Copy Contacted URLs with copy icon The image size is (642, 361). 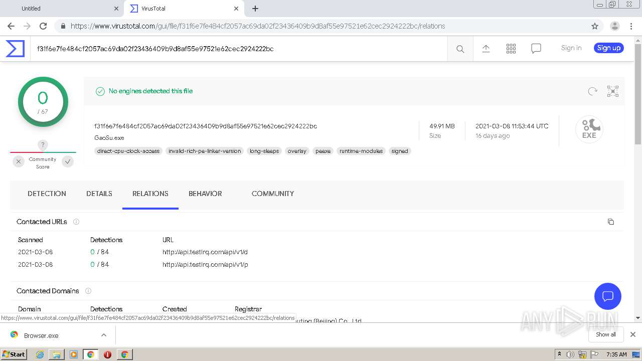tap(611, 222)
